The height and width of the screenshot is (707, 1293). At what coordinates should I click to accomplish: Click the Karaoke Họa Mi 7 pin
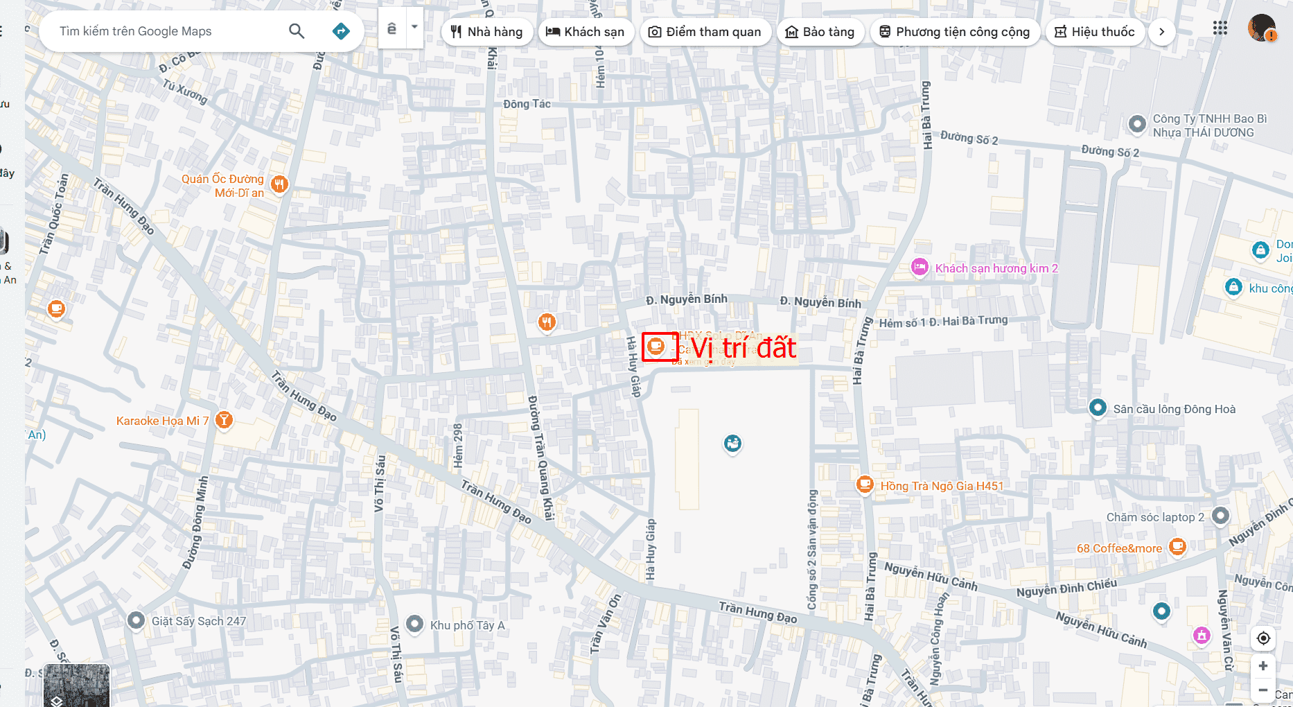click(224, 420)
